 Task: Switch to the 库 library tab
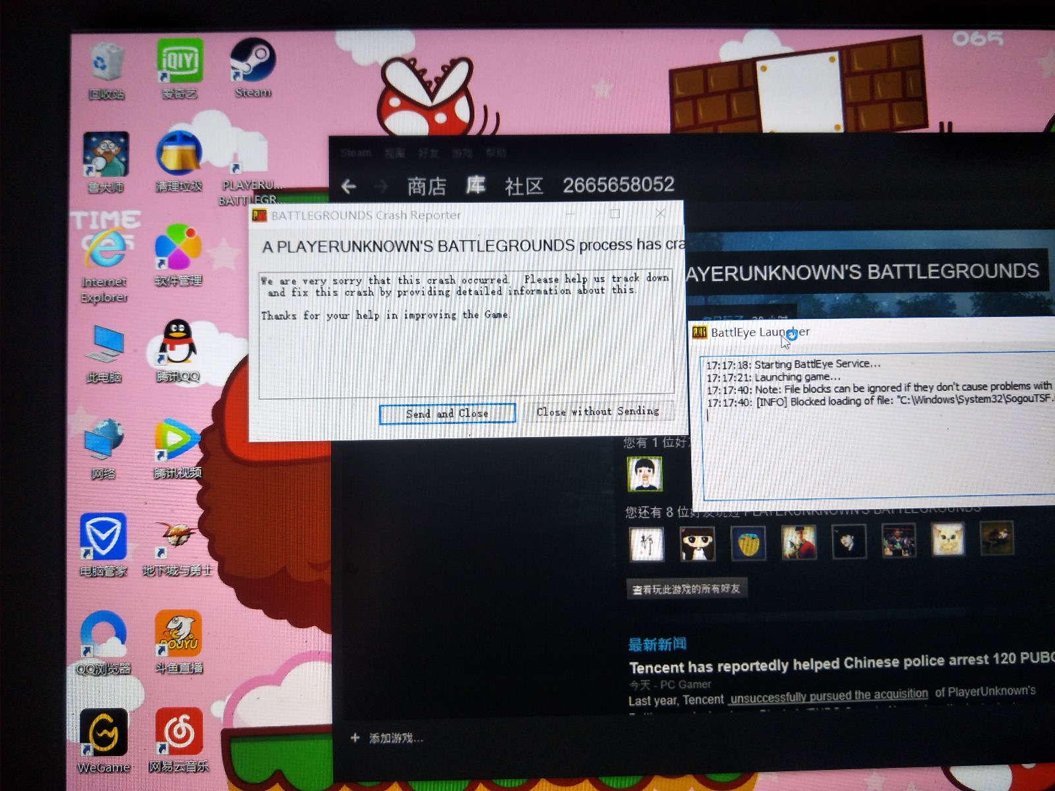click(475, 185)
